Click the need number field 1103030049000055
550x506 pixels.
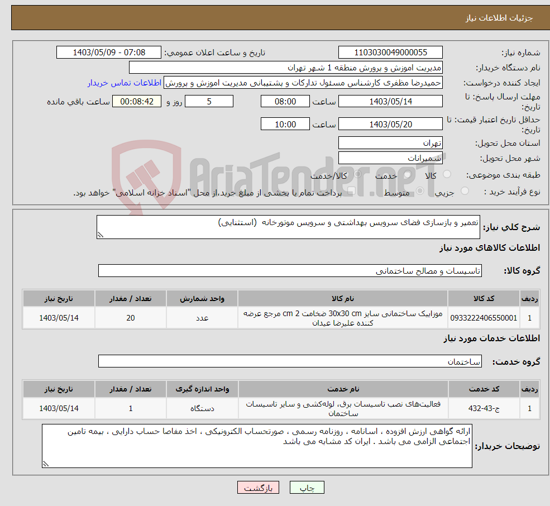click(390, 52)
